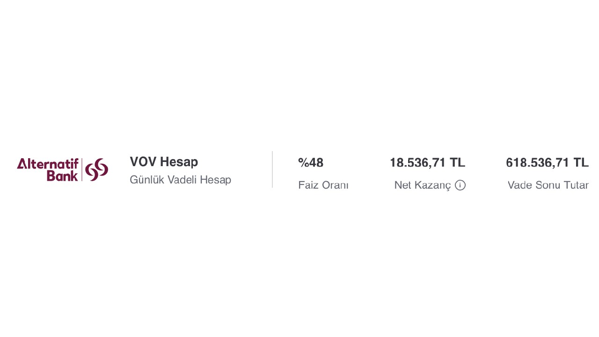Click the Net Kazanç label text
This screenshot has width=599, height=337.
click(x=423, y=185)
